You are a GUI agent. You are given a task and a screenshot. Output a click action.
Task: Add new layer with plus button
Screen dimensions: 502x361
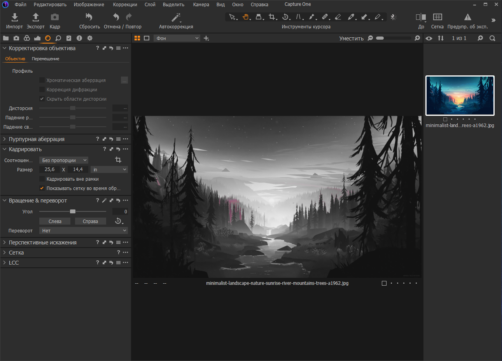206,38
